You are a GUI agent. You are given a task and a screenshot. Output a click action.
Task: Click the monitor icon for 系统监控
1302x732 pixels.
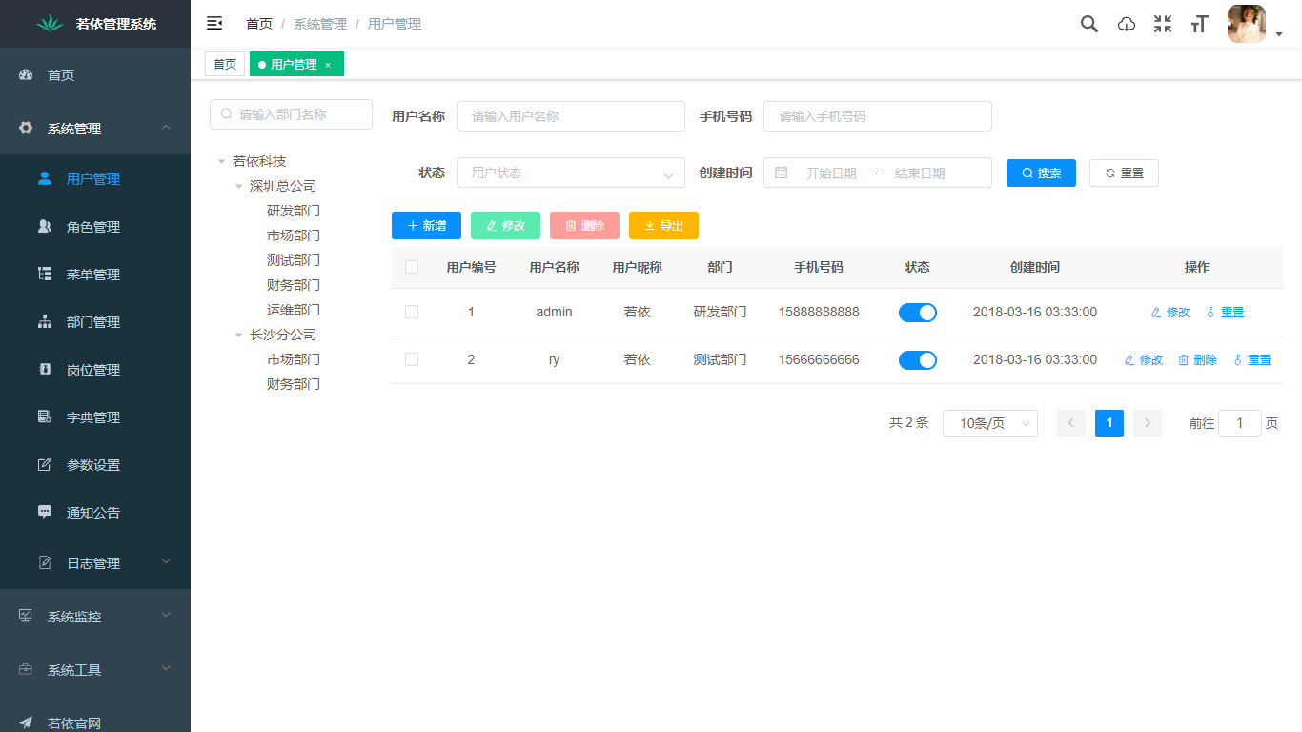coord(26,616)
